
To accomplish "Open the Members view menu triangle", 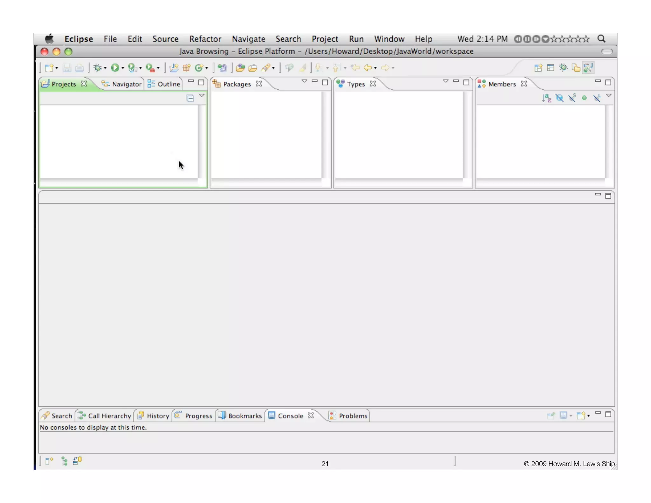I will 609,95.
